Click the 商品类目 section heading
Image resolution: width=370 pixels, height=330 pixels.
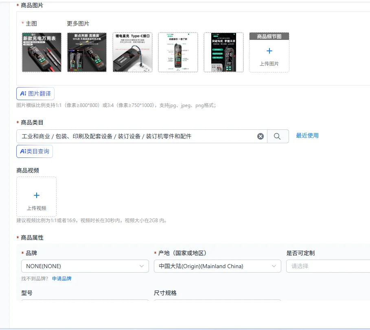pos(32,122)
